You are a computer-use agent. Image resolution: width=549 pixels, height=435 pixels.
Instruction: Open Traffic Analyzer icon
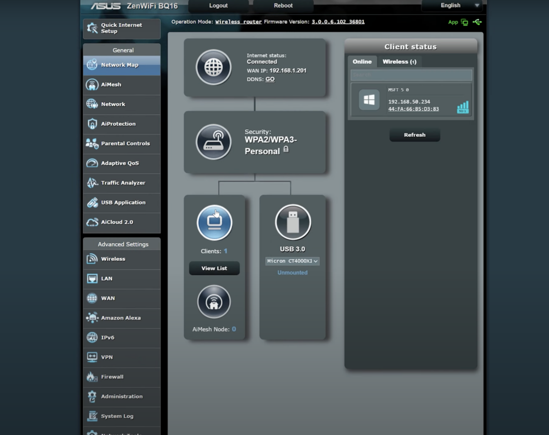coord(92,183)
